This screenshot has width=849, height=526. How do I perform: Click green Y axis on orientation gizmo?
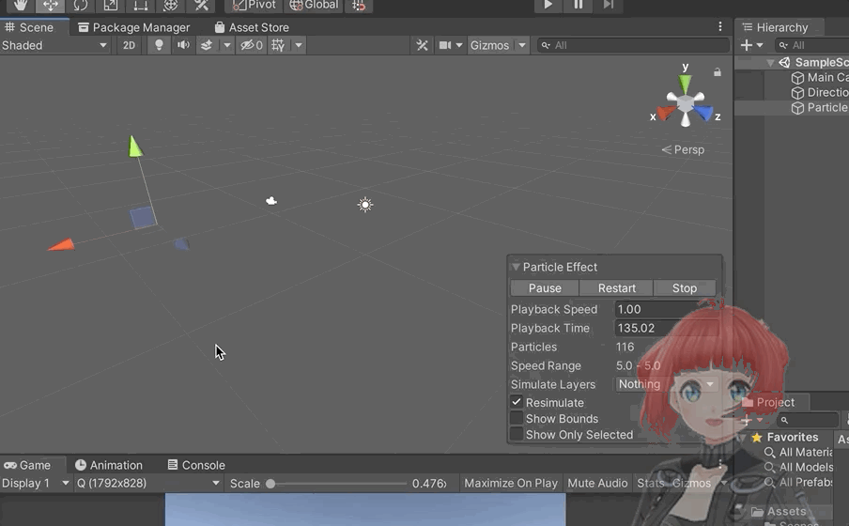coord(685,84)
